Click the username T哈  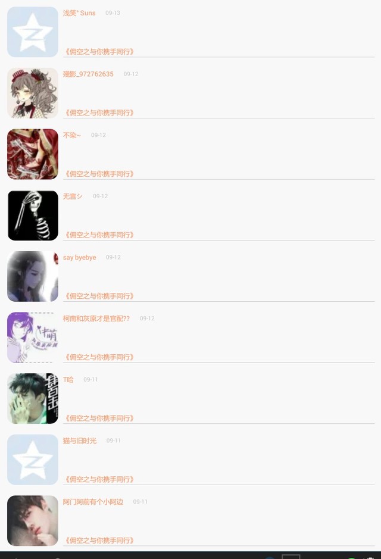point(68,379)
